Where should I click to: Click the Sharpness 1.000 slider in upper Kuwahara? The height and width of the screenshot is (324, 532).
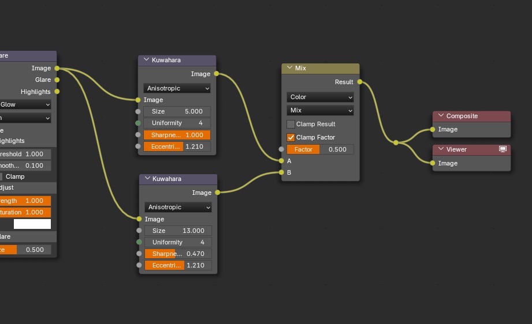coord(177,135)
